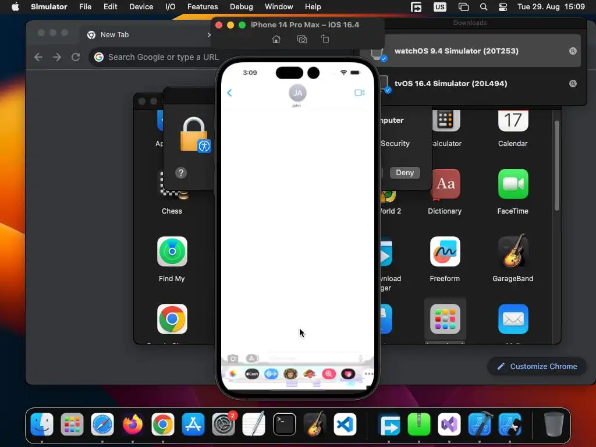Open Spotlight search in menu bar
Image resolution: width=596 pixels, height=447 pixels.
point(484,7)
